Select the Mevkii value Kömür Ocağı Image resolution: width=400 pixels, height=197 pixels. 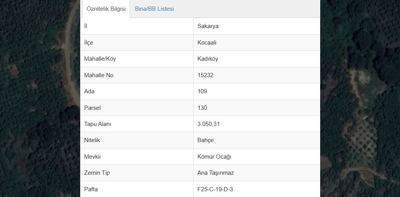214,157
